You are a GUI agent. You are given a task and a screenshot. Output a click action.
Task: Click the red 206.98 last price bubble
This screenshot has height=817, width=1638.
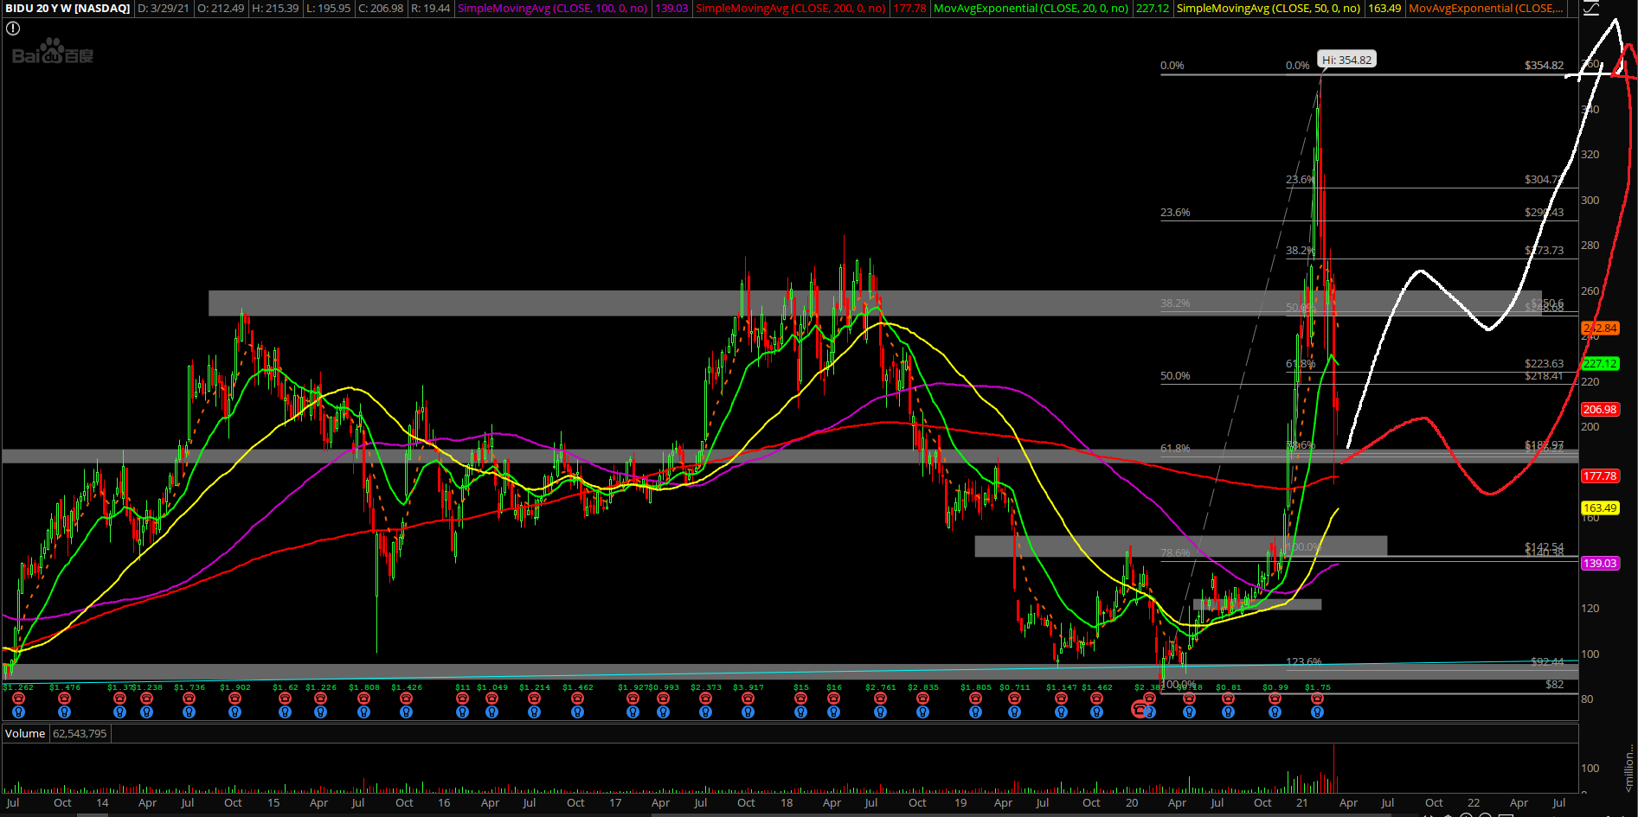[x=1600, y=409]
